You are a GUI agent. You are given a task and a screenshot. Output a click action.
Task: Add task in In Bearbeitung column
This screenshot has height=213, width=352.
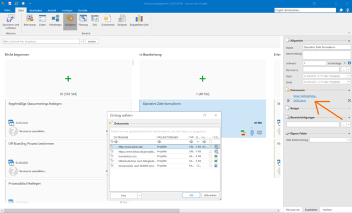(x=202, y=78)
